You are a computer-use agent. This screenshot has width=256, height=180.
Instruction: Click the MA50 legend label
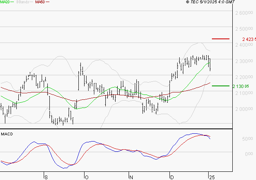coord(40,2)
